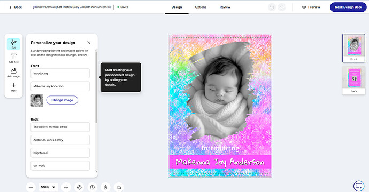369x192 pixels.
Task: Click the Preview eye button
Action: pyautogui.click(x=311, y=7)
